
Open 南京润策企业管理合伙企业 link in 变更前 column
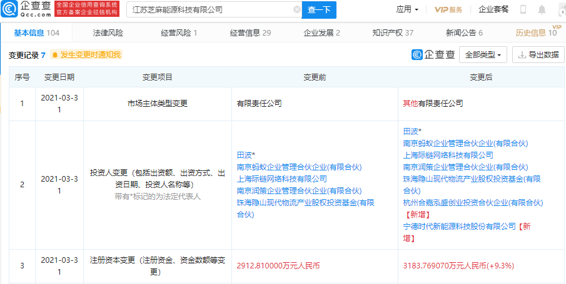[299, 190]
